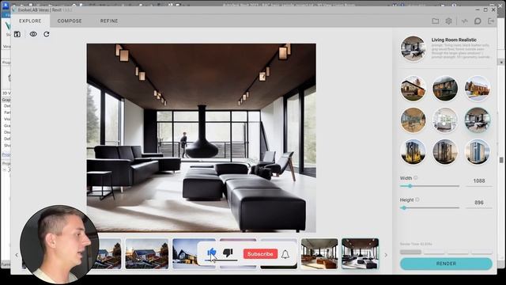The width and height of the screenshot is (506, 285).
Task: Select the dark living room preset circle
Action: click(x=478, y=120)
